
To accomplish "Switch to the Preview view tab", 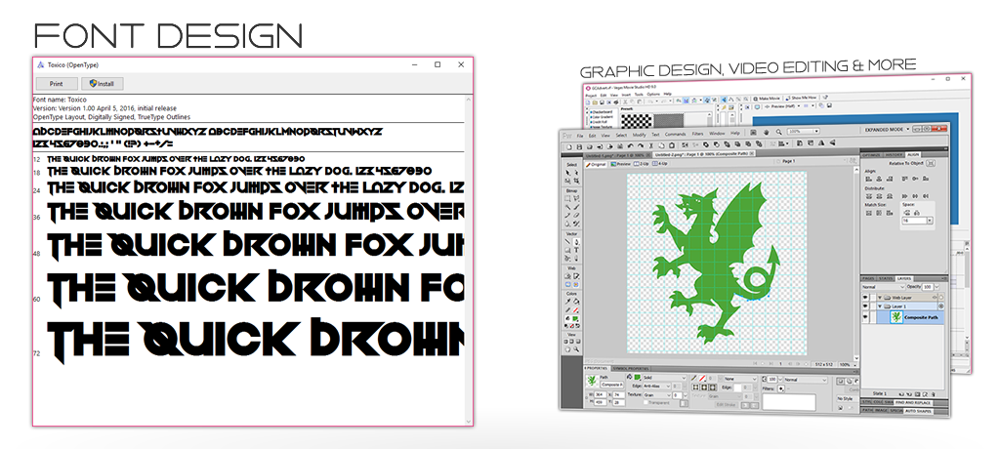I will pyautogui.click(x=620, y=164).
